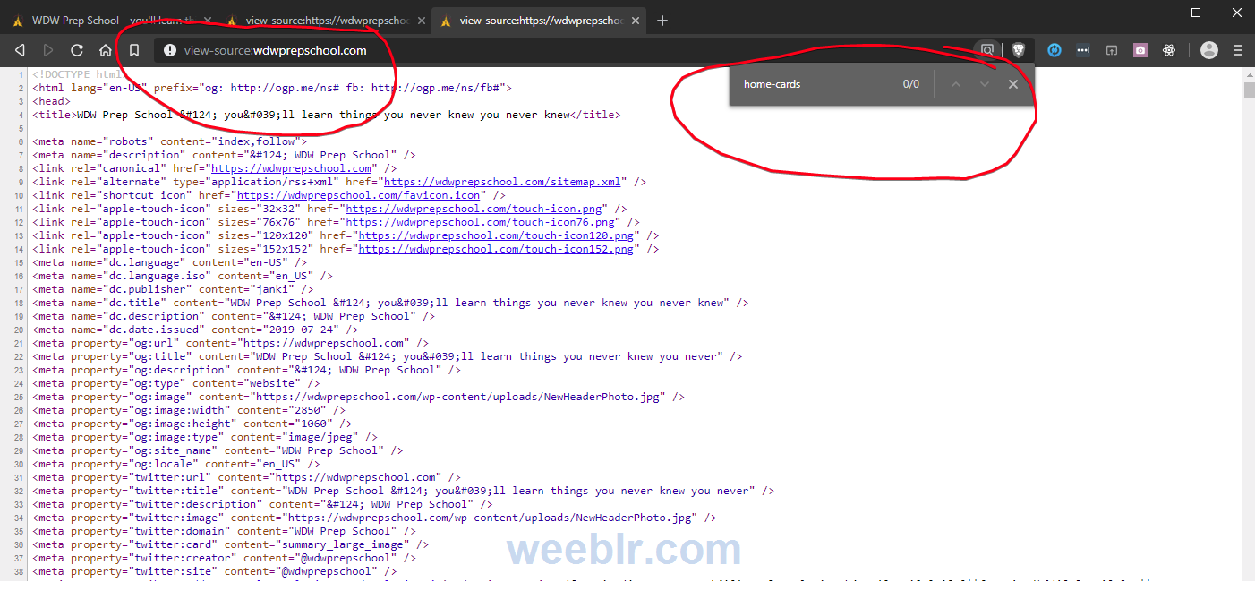This screenshot has height=608, width=1255.
Task: Open the home page via house icon
Action: [x=106, y=50]
